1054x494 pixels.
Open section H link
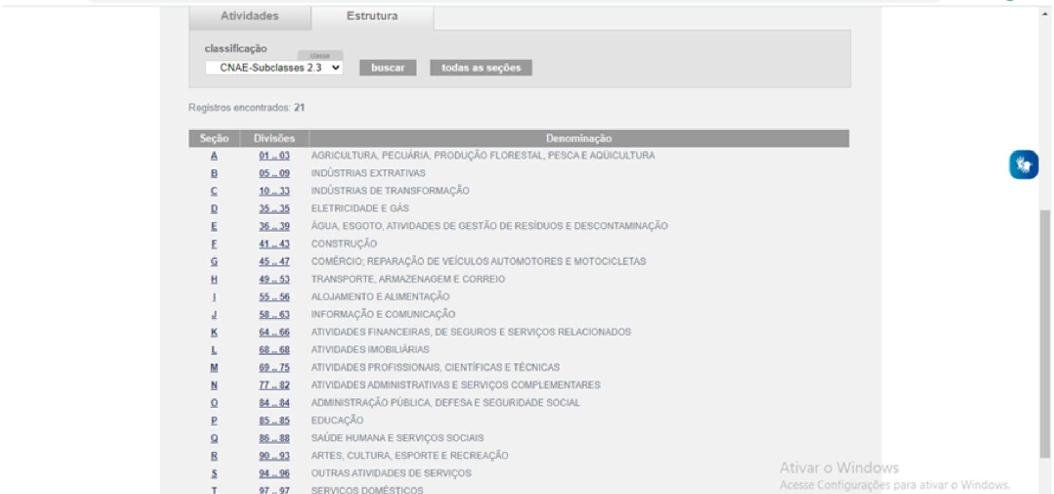[x=214, y=279]
